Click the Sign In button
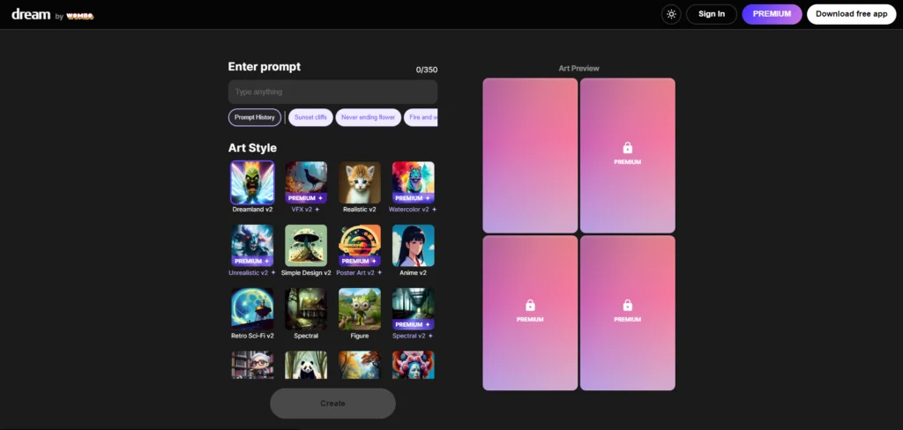Viewport: 903px width, 430px height. [711, 14]
